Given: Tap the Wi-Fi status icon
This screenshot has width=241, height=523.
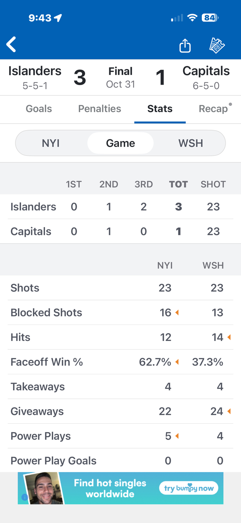Looking at the screenshot, I should (x=192, y=18).
